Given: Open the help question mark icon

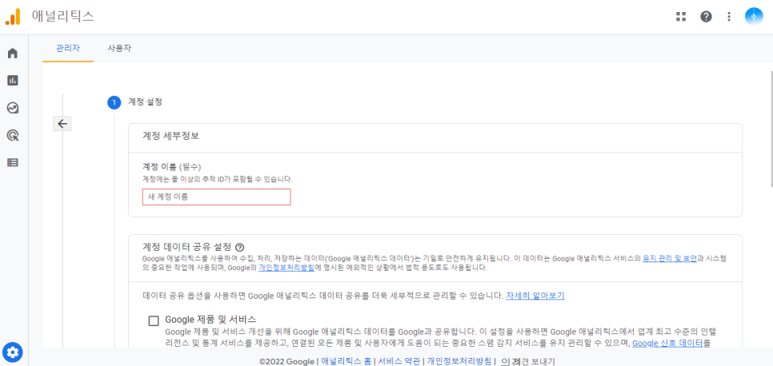Looking at the screenshot, I should (x=706, y=17).
